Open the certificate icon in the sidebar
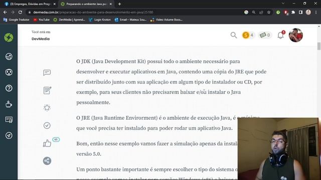Viewport: 321px width, 180px height. click(9, 119)
